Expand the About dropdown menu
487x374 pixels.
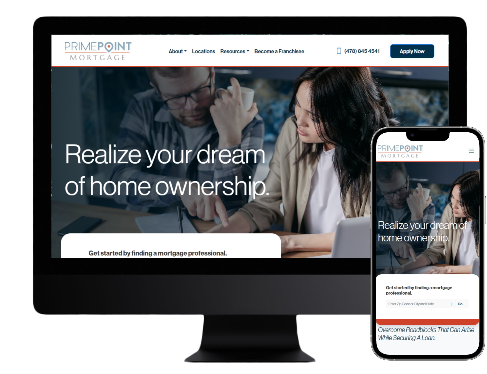pyautogui.click(x=176, y=51)
